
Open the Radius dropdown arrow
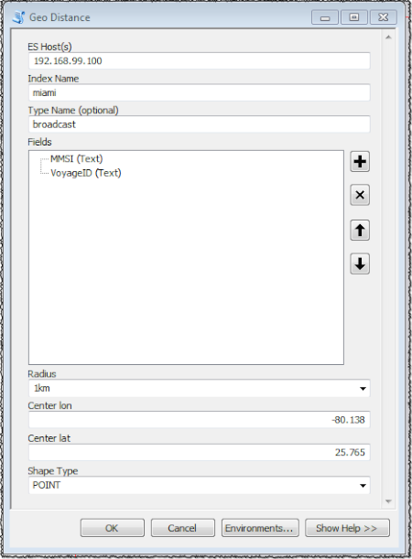click(x=363, y=389)
